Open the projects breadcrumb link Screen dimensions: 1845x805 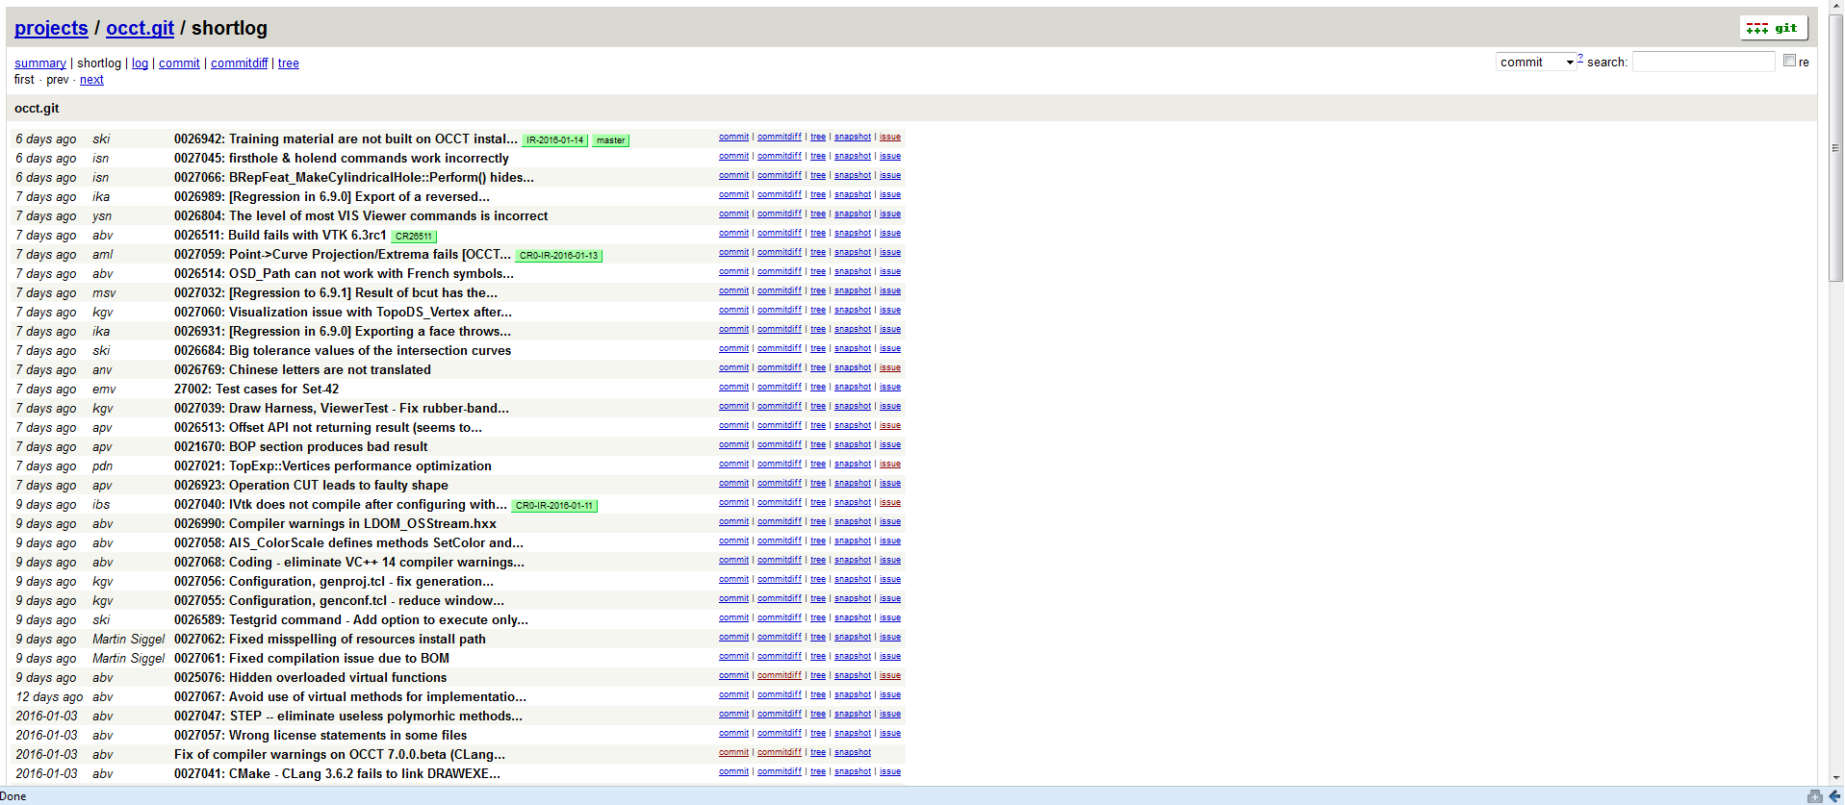[51, 29]
